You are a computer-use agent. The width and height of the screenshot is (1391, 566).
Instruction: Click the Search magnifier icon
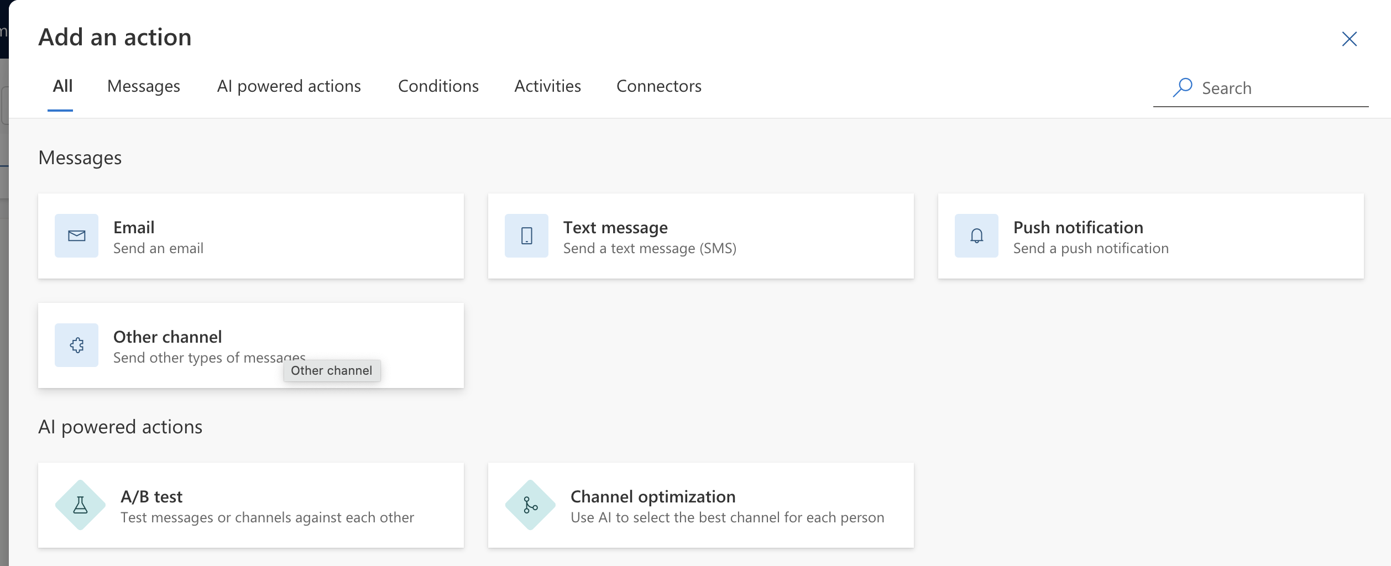click(1182, 87)
